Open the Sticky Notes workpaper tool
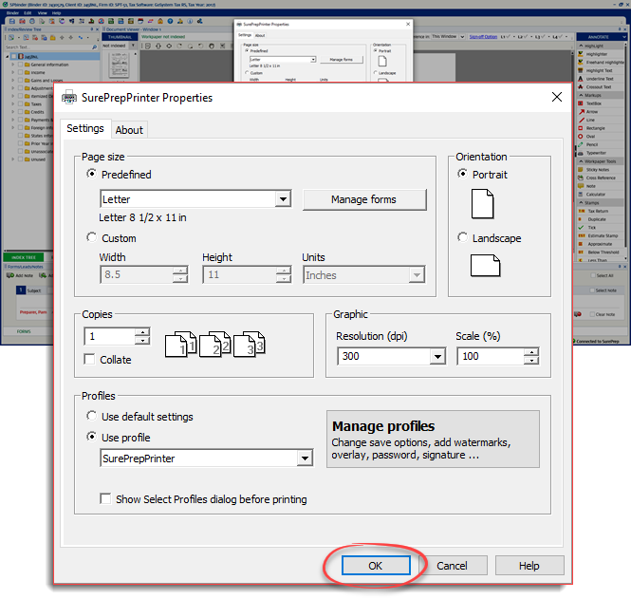Screen dimensions: 631x599 (x=599, y=169)
